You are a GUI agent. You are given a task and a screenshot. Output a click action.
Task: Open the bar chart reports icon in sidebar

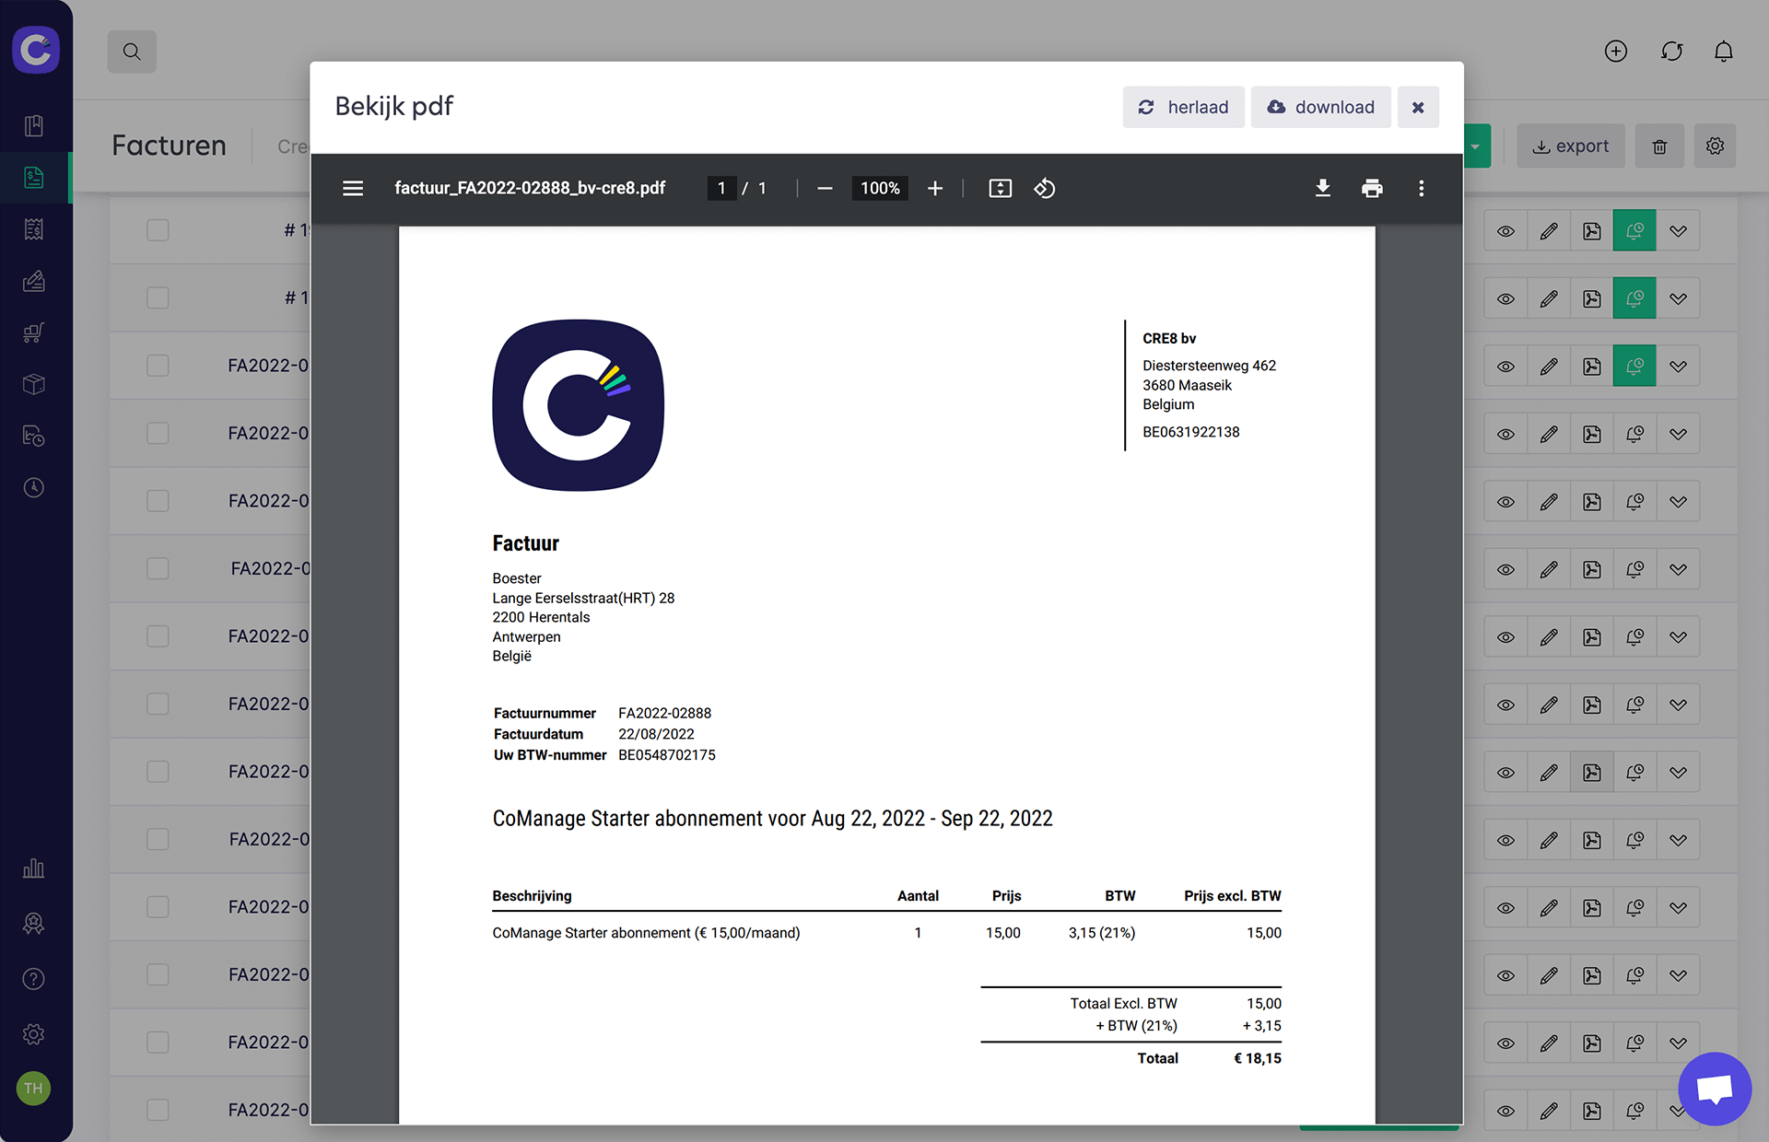[34, 868]
